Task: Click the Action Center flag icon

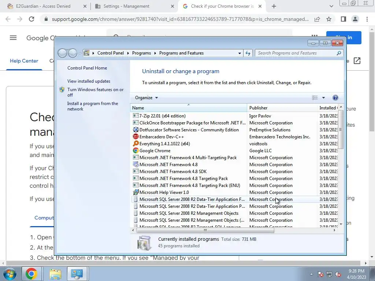Action: click(x=320, y=274)
